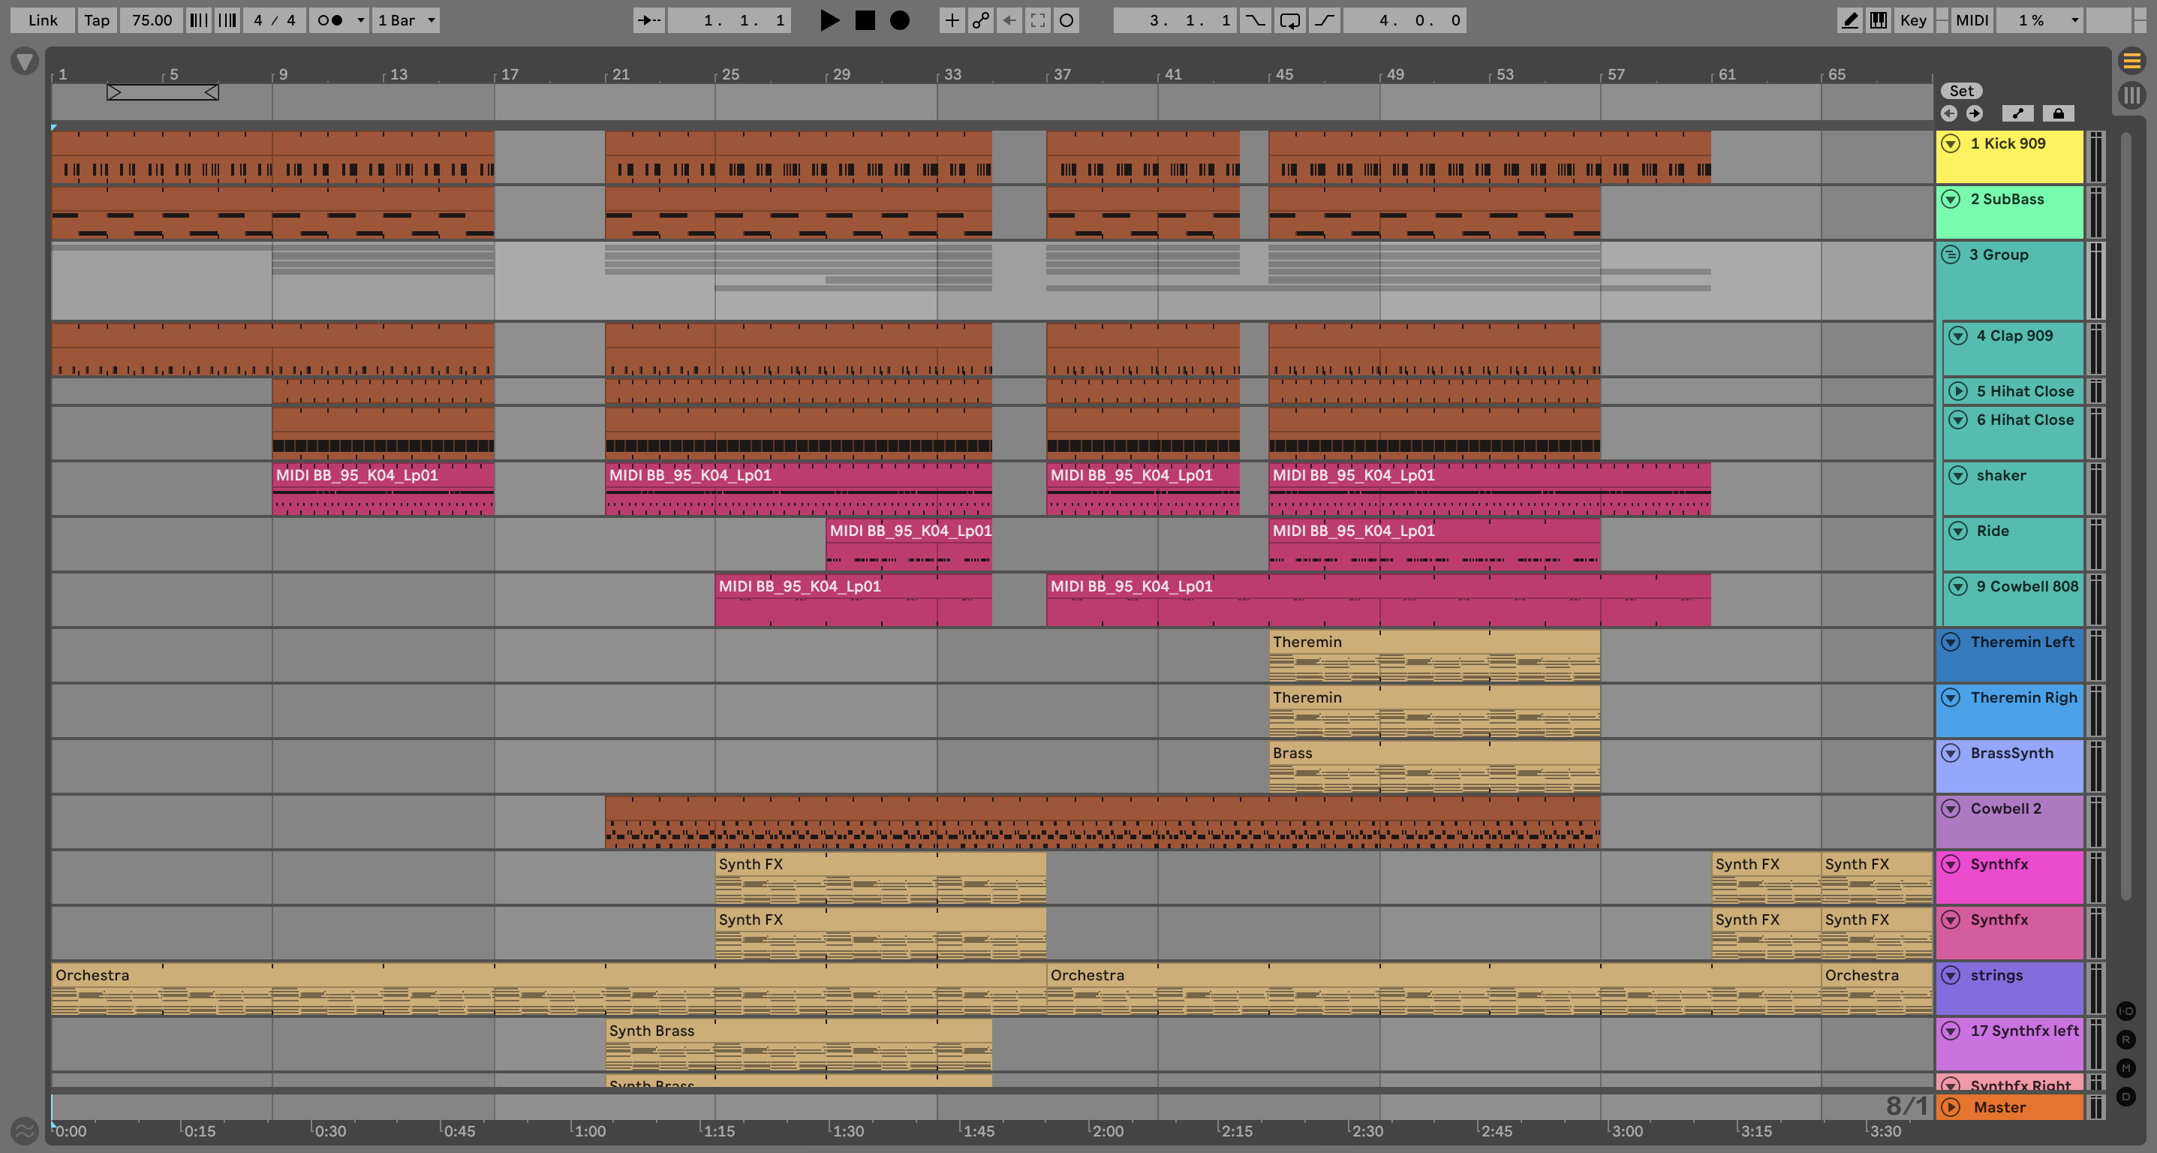Screen dimensions: 2157x1153
Task: Toggle the automation lock icon
Action: pos(2057,114)
